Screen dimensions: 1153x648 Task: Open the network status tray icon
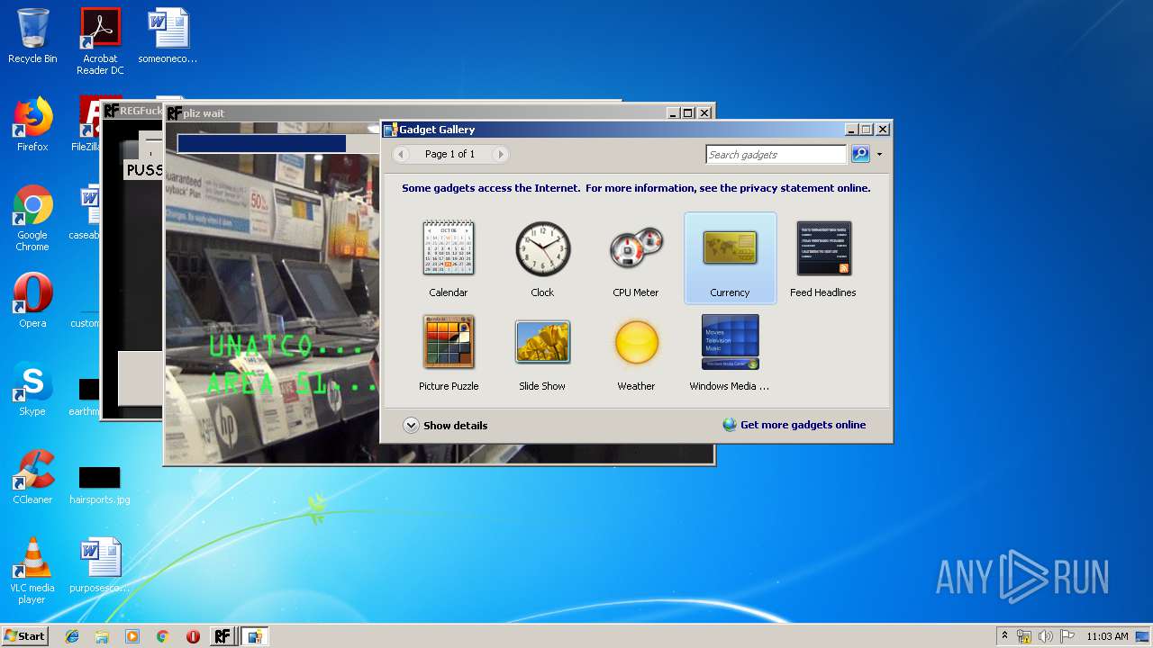(1024, 636)
